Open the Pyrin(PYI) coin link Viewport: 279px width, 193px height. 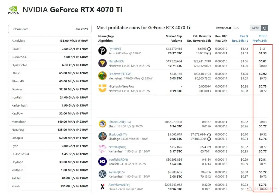(115, 49)
